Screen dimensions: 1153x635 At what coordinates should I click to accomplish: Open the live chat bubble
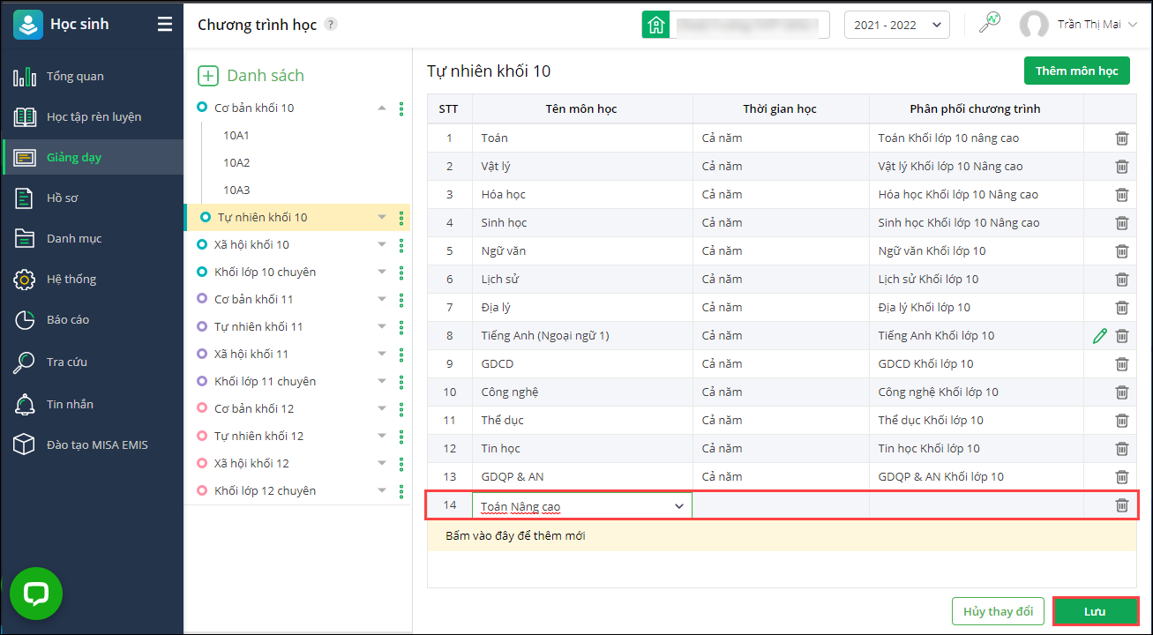pyautogui.click(x=36, y=594)
